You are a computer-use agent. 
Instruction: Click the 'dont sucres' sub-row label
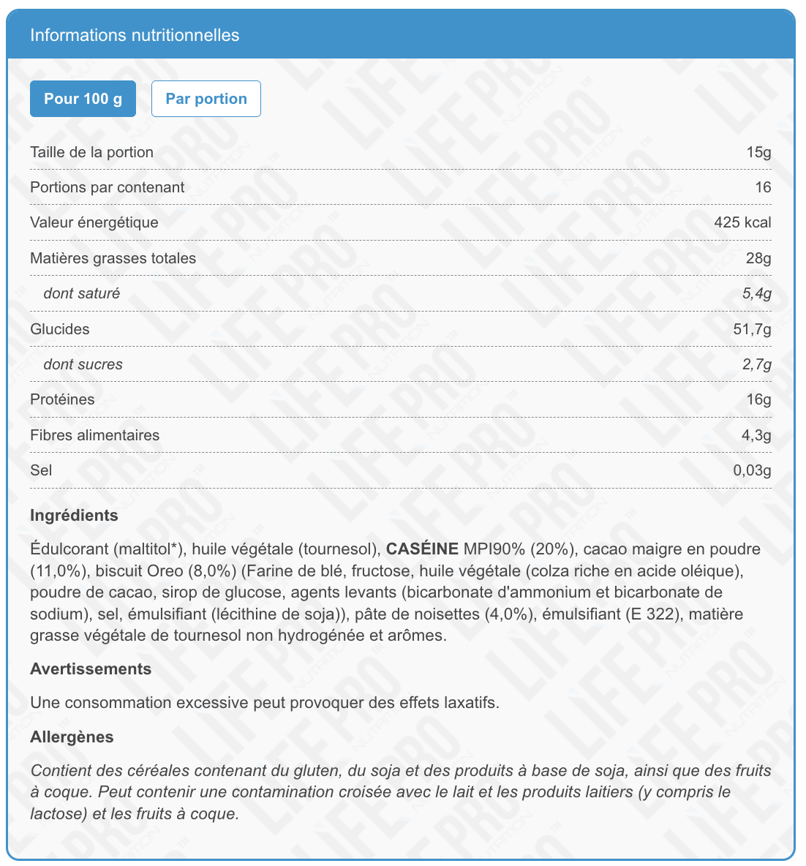(83, 364)
